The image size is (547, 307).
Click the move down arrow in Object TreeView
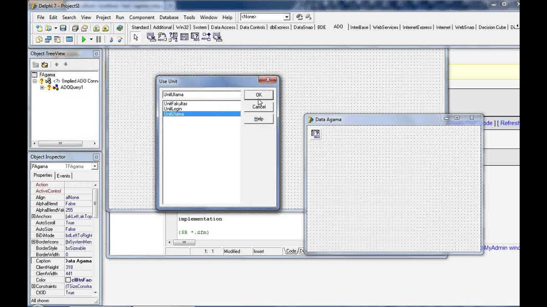tap(65, 64)
